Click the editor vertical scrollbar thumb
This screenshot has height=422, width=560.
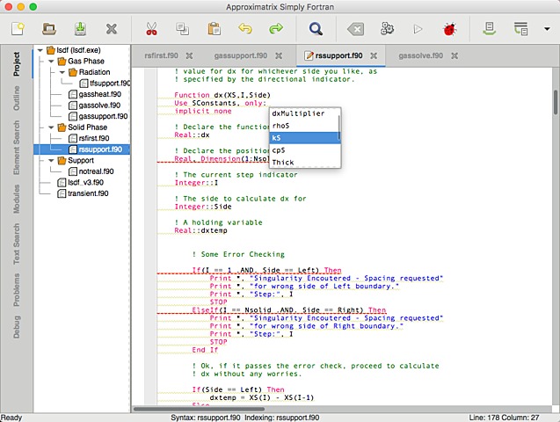tap(556, 103)
